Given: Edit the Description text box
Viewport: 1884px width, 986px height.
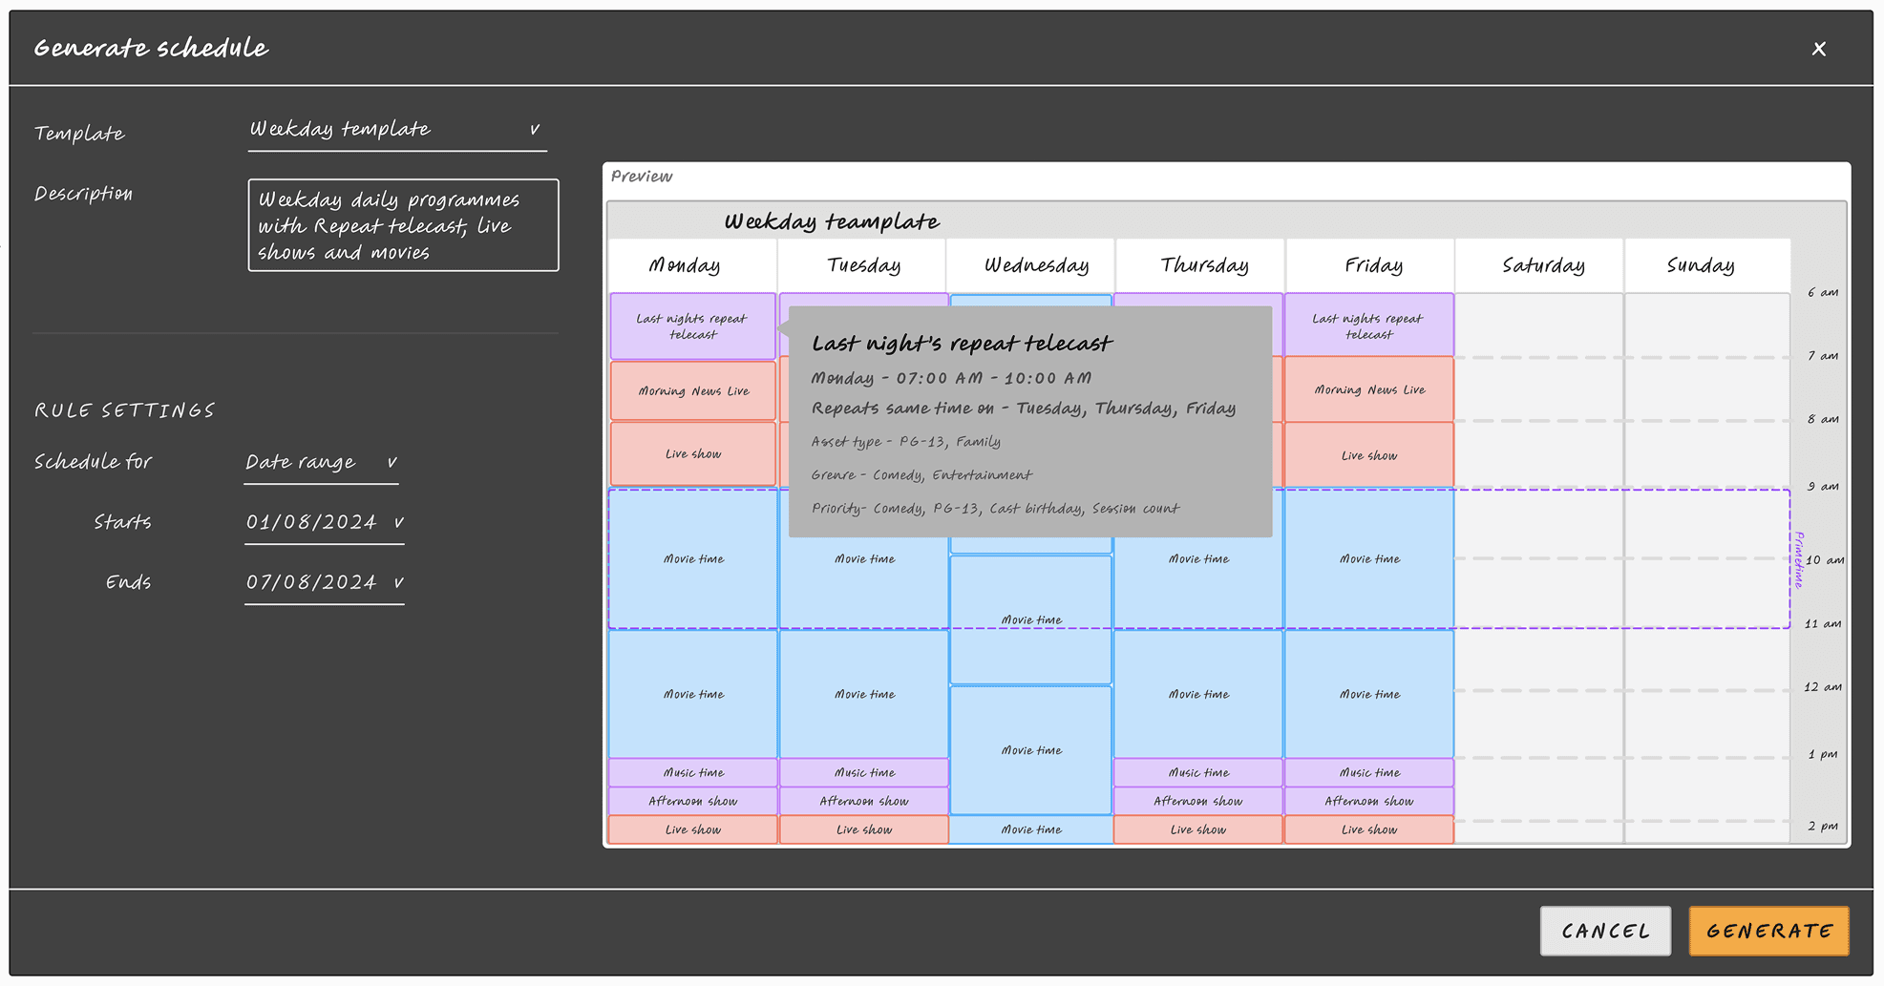Looking at the screenshot, I should (403, 225).
